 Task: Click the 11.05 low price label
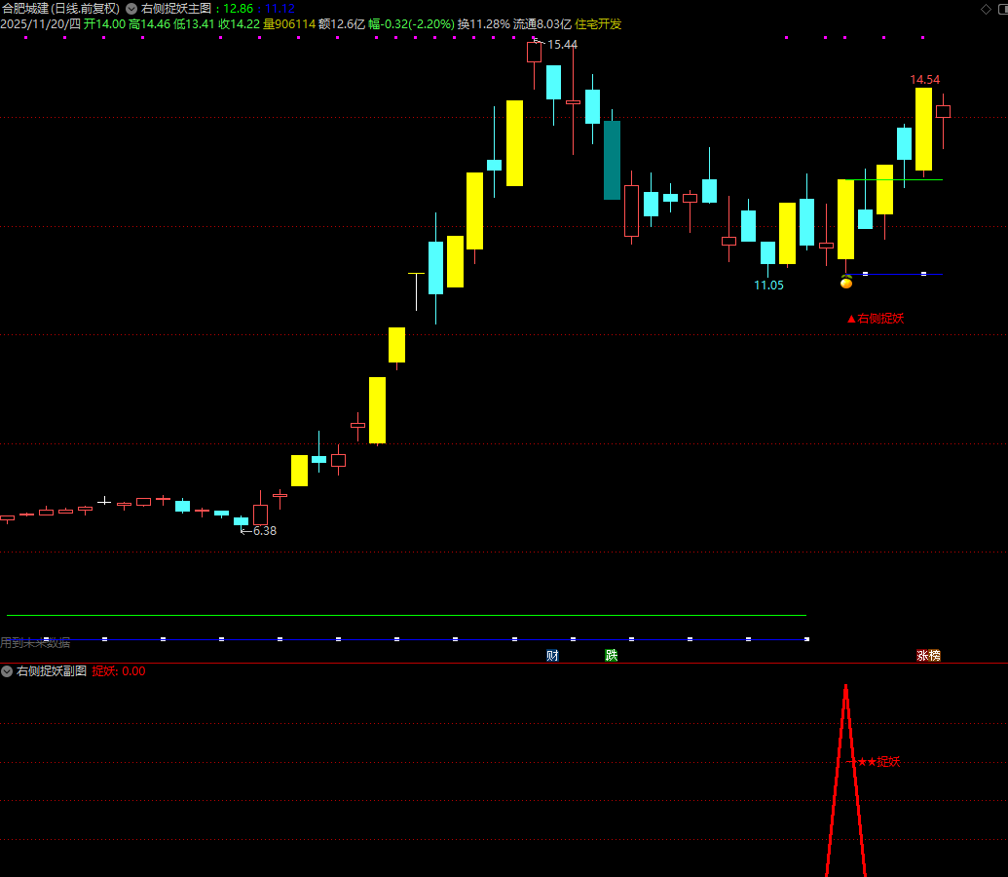tap(768, 286)
